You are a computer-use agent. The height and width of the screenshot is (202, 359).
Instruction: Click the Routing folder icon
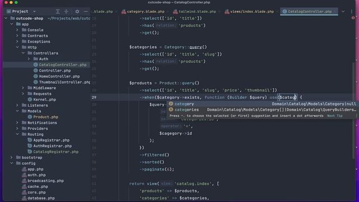24,134
